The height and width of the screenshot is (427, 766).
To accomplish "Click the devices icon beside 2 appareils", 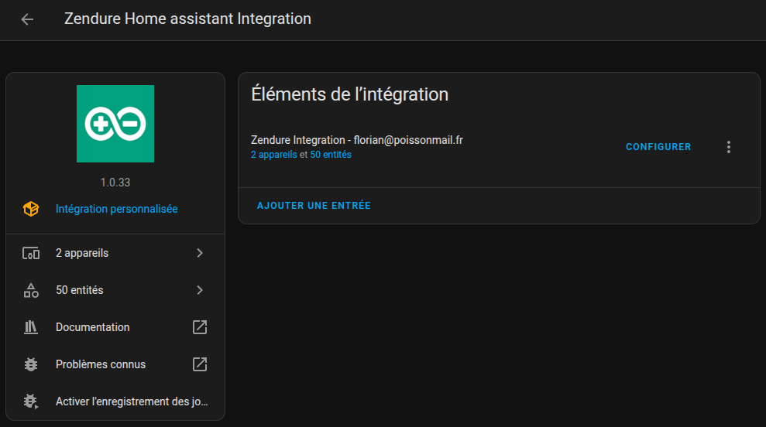I will pyautogui.click(x=31, y=253).
